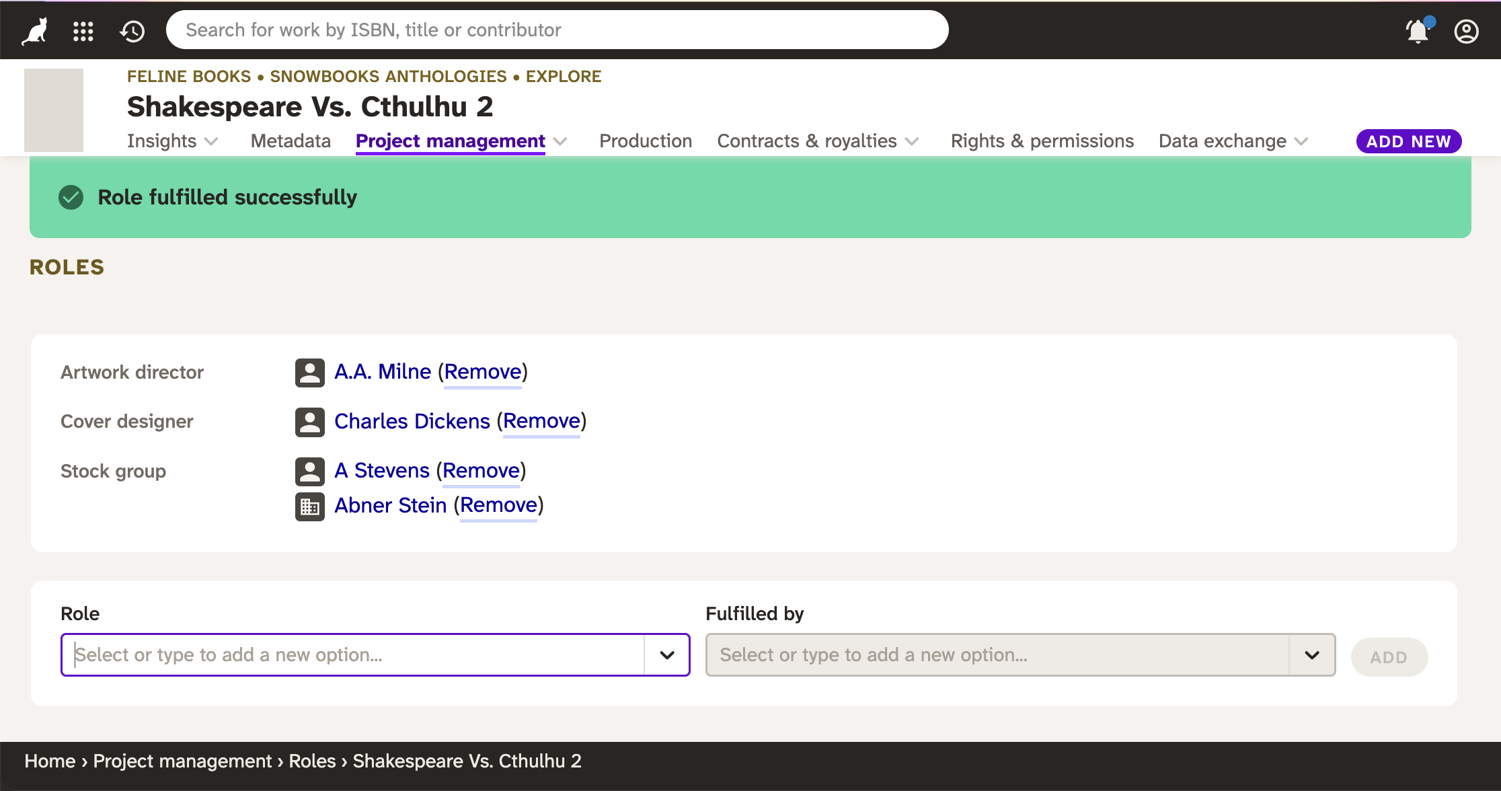Click the SNOWBOOKS ANTHOLOGIES header link
1501x791 pixels.
click(389, 77)
